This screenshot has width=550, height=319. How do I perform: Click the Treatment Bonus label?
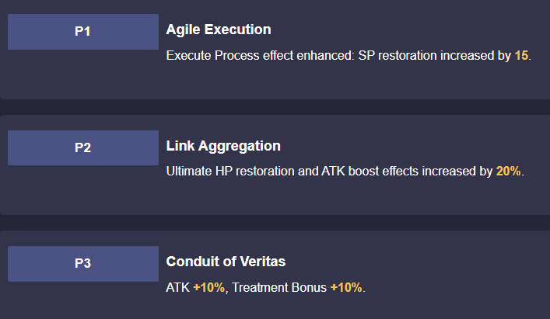279,287
